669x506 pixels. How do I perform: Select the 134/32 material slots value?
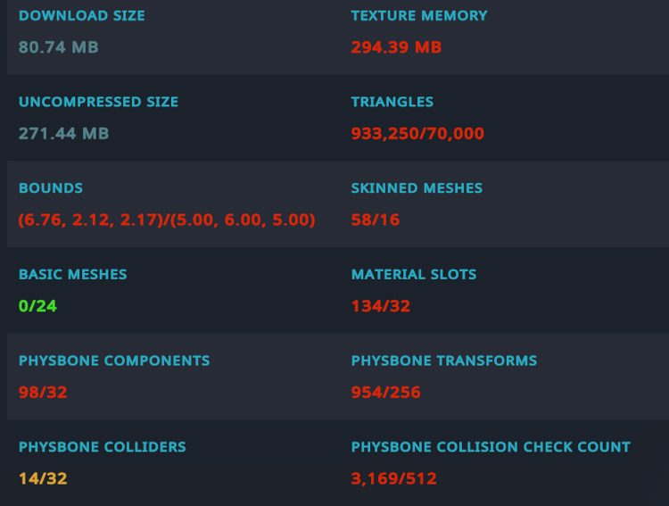[x=380, y=306]
